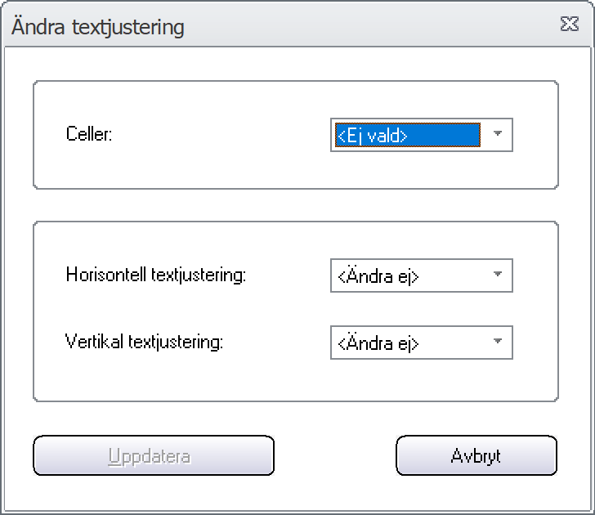The width and height of the screenshot is (595, 515).
Task: Expand the Horisontell textjustering dropdown arrow
Action: pyautogui.click(x=498, y=275)
